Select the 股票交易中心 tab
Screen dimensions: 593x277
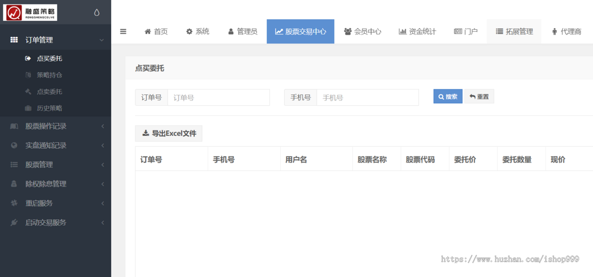300,32
